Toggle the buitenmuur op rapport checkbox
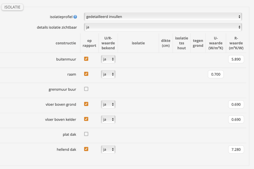 click(86, 59)
